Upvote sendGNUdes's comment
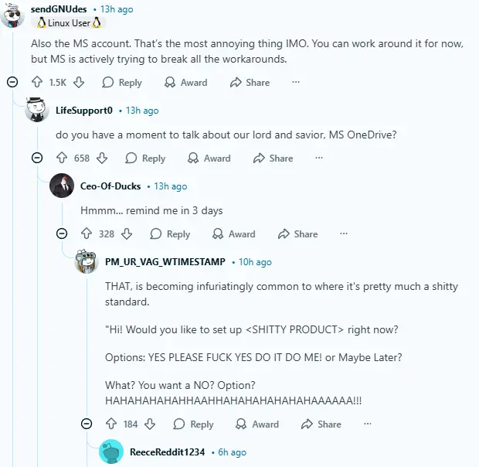 point(37,82)
